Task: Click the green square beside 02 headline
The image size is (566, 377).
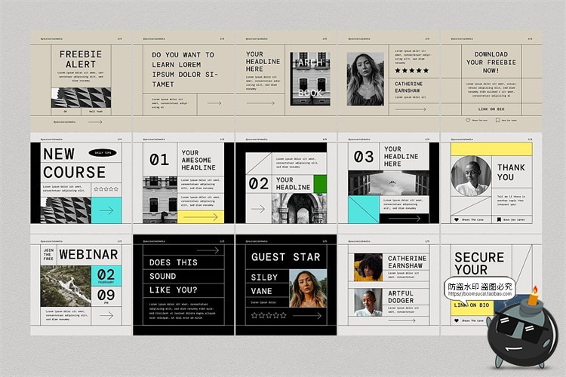Action: pyautogui.click(x=319, y=183)
